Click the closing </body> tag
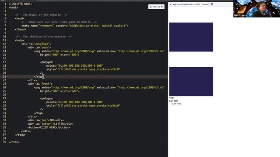 click(21, 135)
